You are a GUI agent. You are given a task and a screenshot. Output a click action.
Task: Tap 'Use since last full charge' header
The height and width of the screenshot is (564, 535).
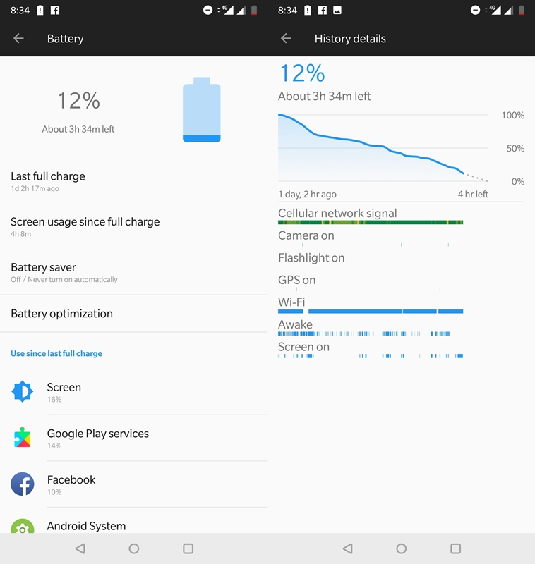pos(56,354)
